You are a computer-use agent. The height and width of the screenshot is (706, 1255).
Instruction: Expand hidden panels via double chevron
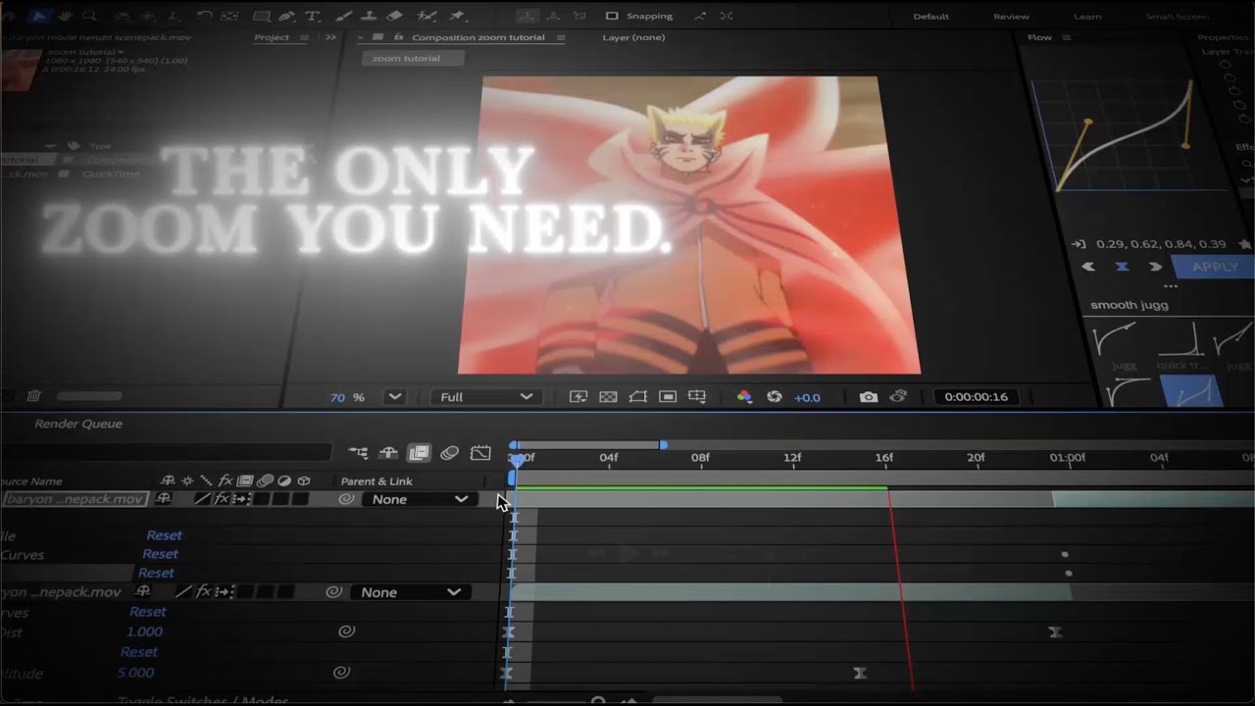(330, 37)
